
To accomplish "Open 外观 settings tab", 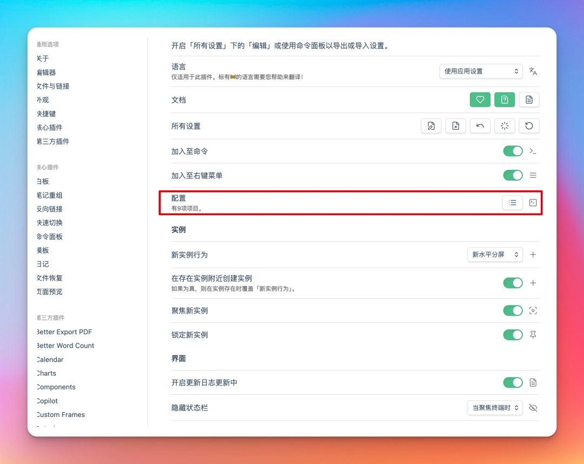I will [x=43, y=100].
